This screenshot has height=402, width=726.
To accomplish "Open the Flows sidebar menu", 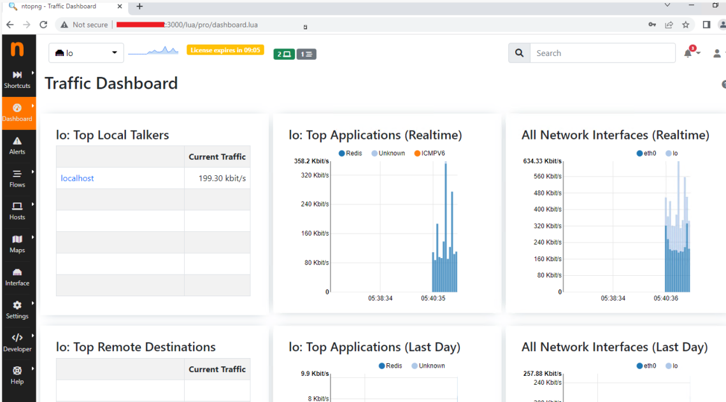I will tap(18, 179).
